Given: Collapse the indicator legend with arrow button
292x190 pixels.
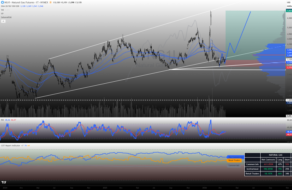Looking at the screenshot, I should coord(3,21).
